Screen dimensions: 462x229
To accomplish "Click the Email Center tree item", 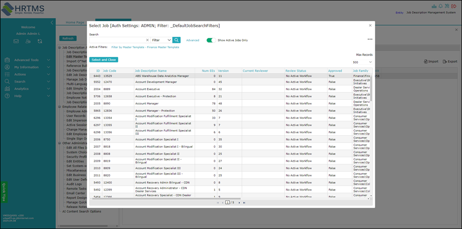I will pos(75,193).
